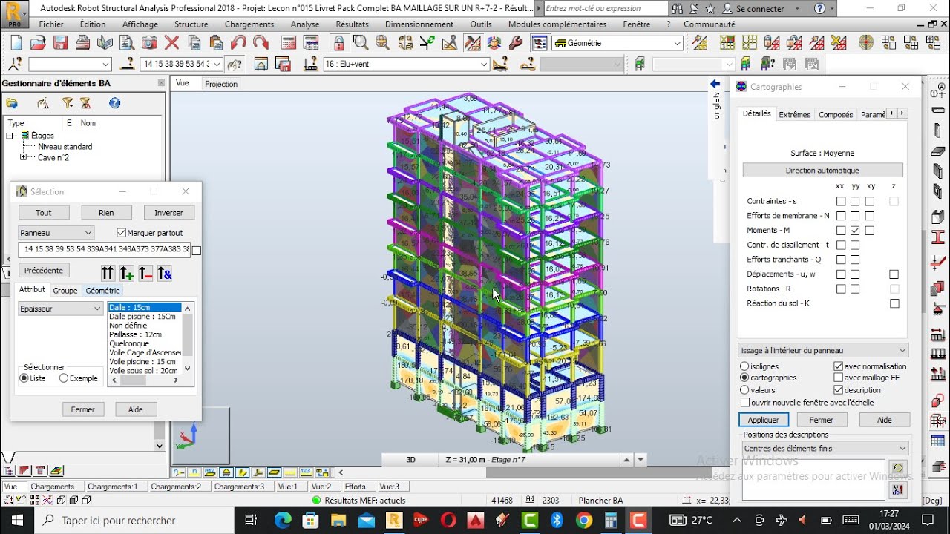Click the red padlock icon in toolbar

click(x=339, y=43)
